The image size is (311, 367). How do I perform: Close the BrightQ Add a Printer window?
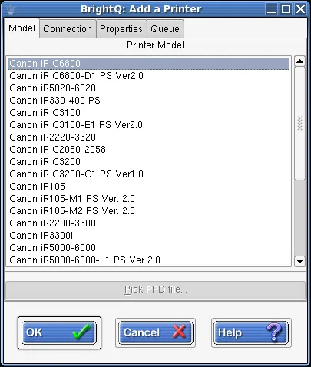point(300,9)
